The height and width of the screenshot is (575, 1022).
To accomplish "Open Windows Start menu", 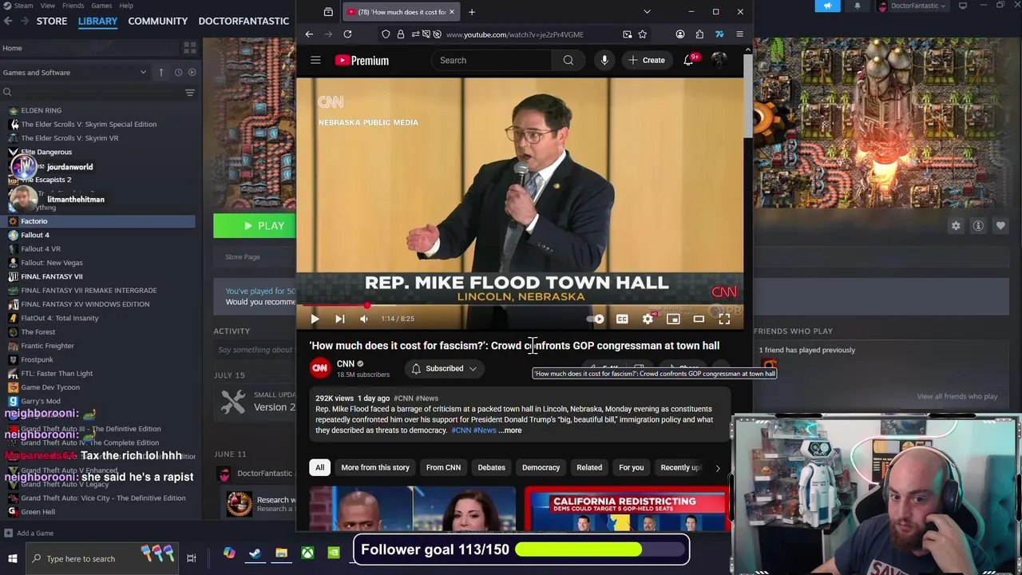I will (12, 559).
